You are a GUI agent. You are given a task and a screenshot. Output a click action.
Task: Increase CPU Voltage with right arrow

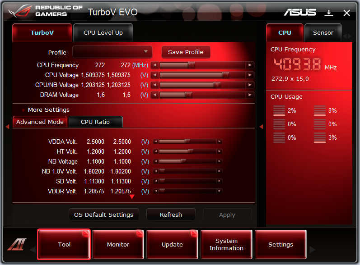pos(250,75)
